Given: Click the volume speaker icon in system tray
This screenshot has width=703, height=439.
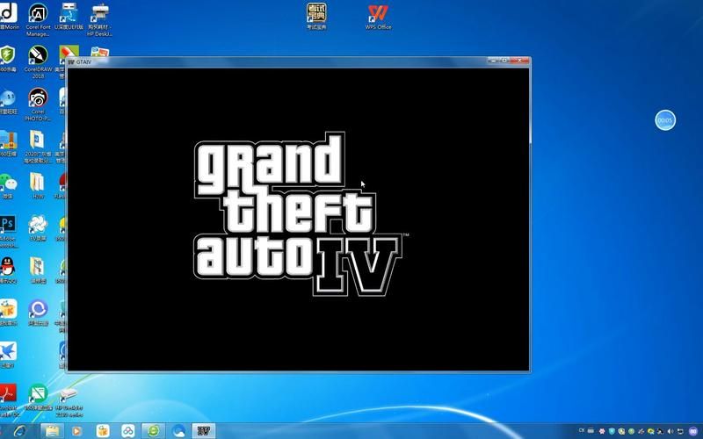Looking at the screenshot, I should (x=670, y=431).
